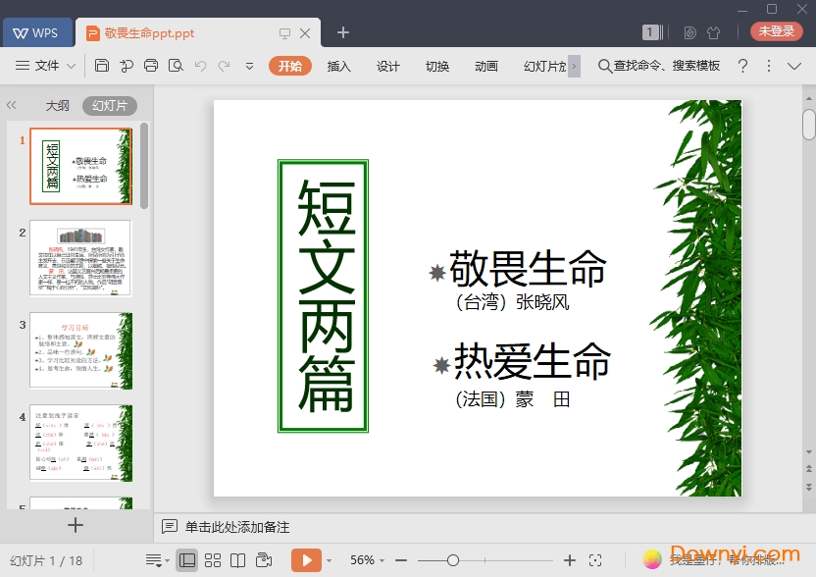Click the fit-slide-to-window icon
816x577 pixels.
tap(595, 559)
